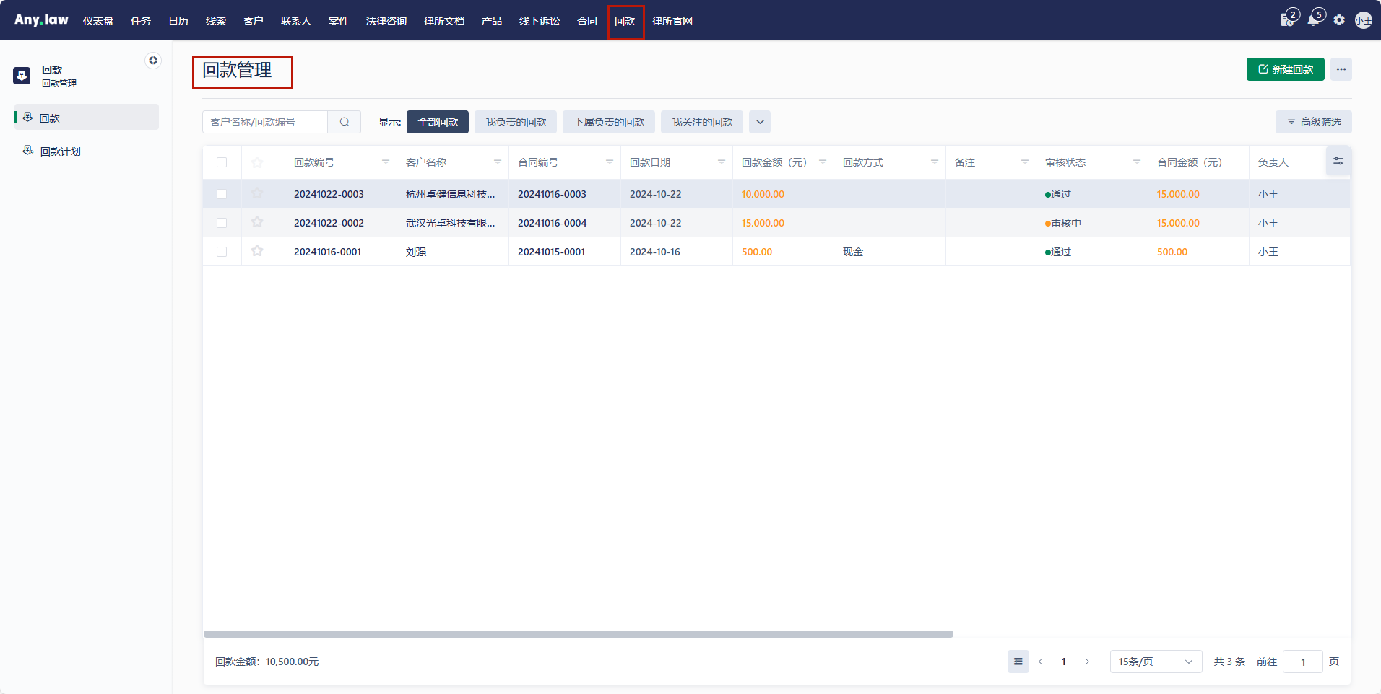1381x694 pixels.
Task: Click the search magnifier icon
Action: pos(345,122)
